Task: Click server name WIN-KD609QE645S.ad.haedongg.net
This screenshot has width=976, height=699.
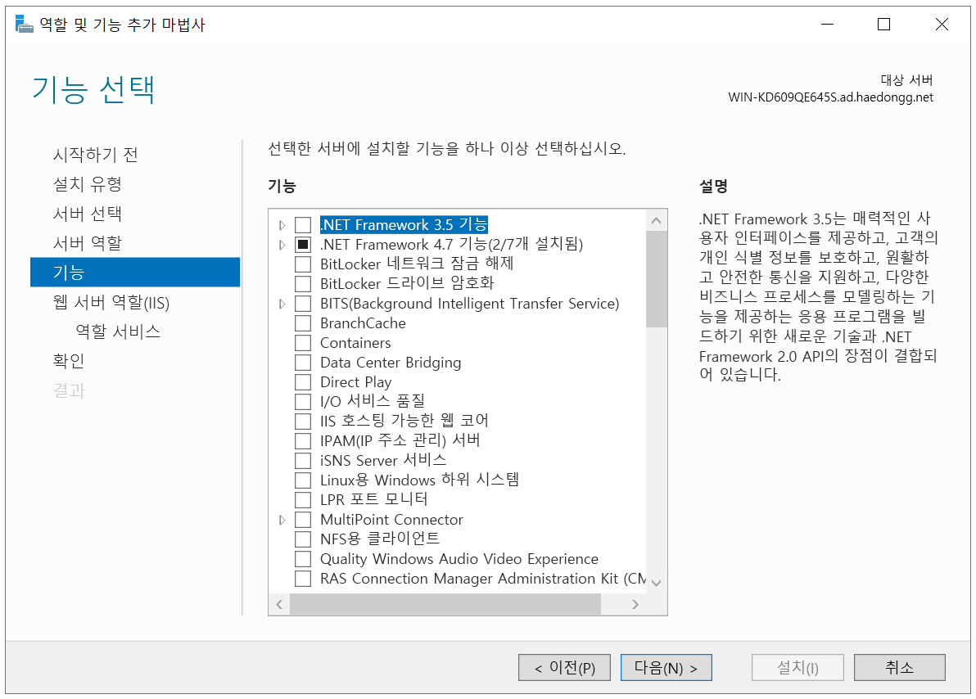Action: click(830, 97)
